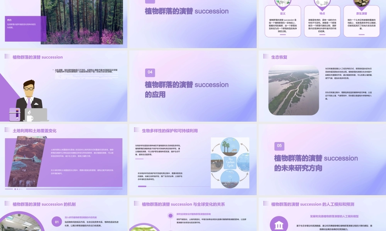Image resolution: width=386 pixels, height=231 pixels.
Task: Click the 原生演替 card
Action: tap(362, 21)
